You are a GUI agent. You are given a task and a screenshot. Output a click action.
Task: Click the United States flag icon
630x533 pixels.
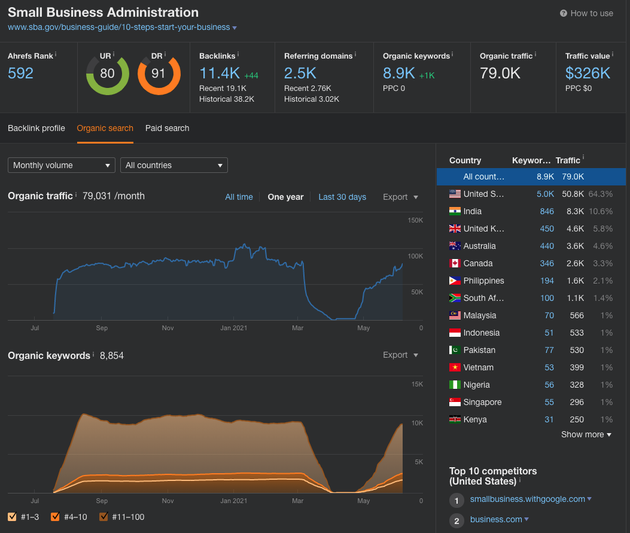click(x=455, y=194)
